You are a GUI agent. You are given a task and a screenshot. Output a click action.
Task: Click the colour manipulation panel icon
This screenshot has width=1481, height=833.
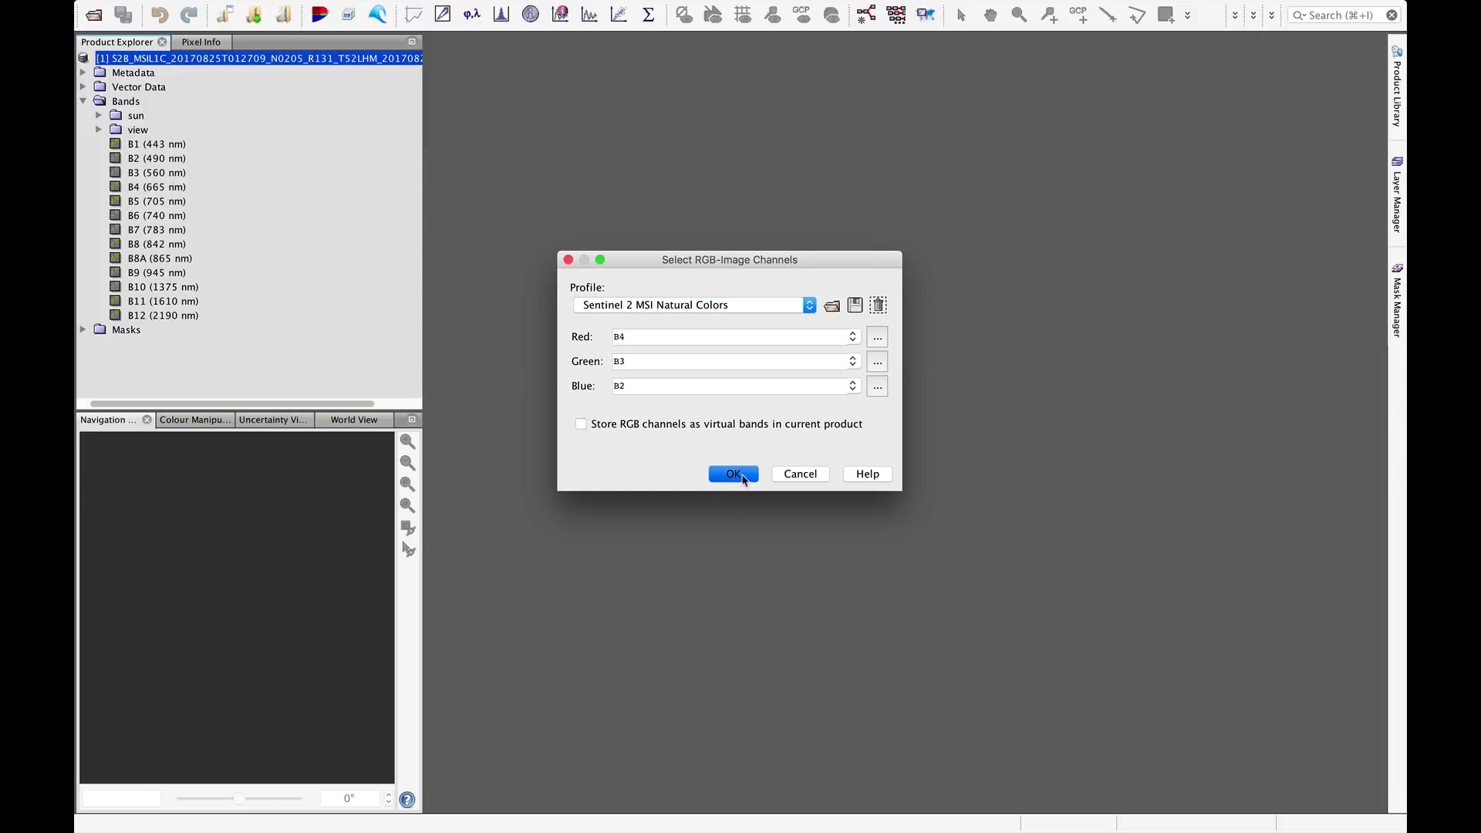coord(194,419)
